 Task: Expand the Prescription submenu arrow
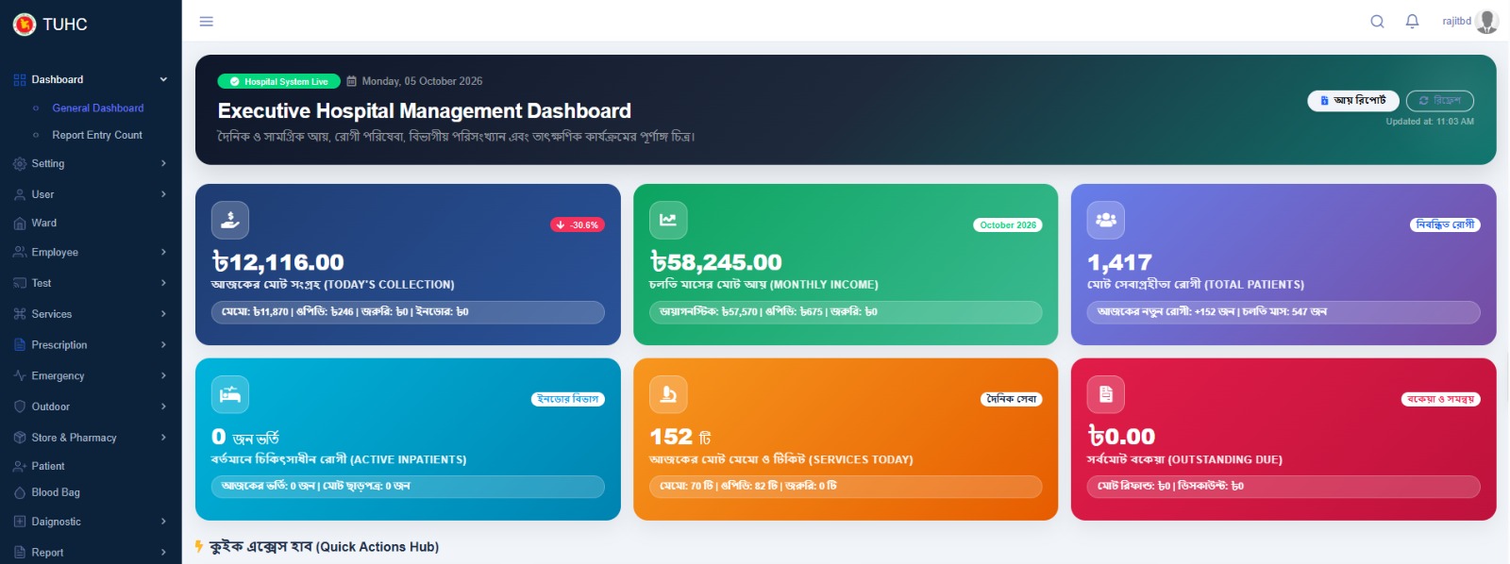(x=163, y=344)
